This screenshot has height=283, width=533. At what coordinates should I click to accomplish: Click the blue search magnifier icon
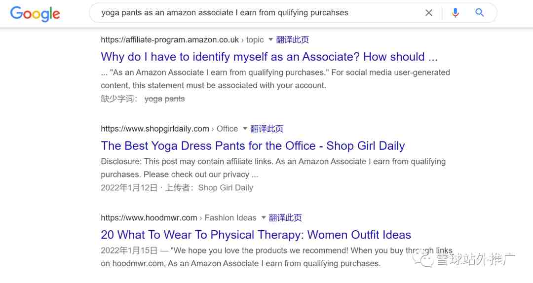480,13
